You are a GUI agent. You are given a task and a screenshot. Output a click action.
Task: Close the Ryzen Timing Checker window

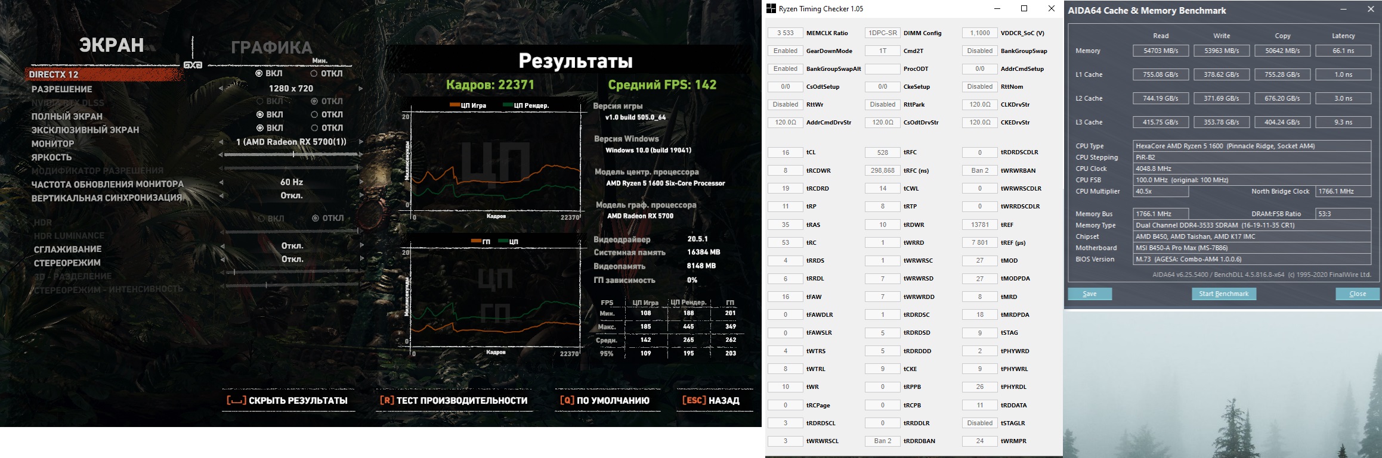(x=1051, y=8)
